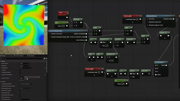Click the Details panel vertical scrollbar
Screen dimensions: 180x101
coord(47,66)
